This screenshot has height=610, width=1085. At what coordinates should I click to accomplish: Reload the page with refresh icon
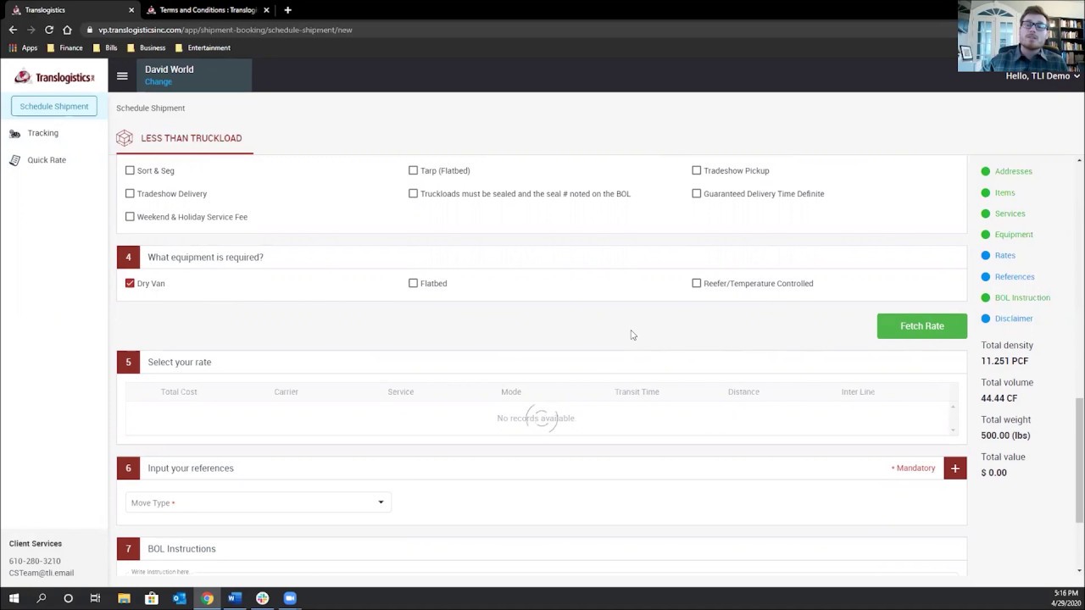(x=49, y=30)
